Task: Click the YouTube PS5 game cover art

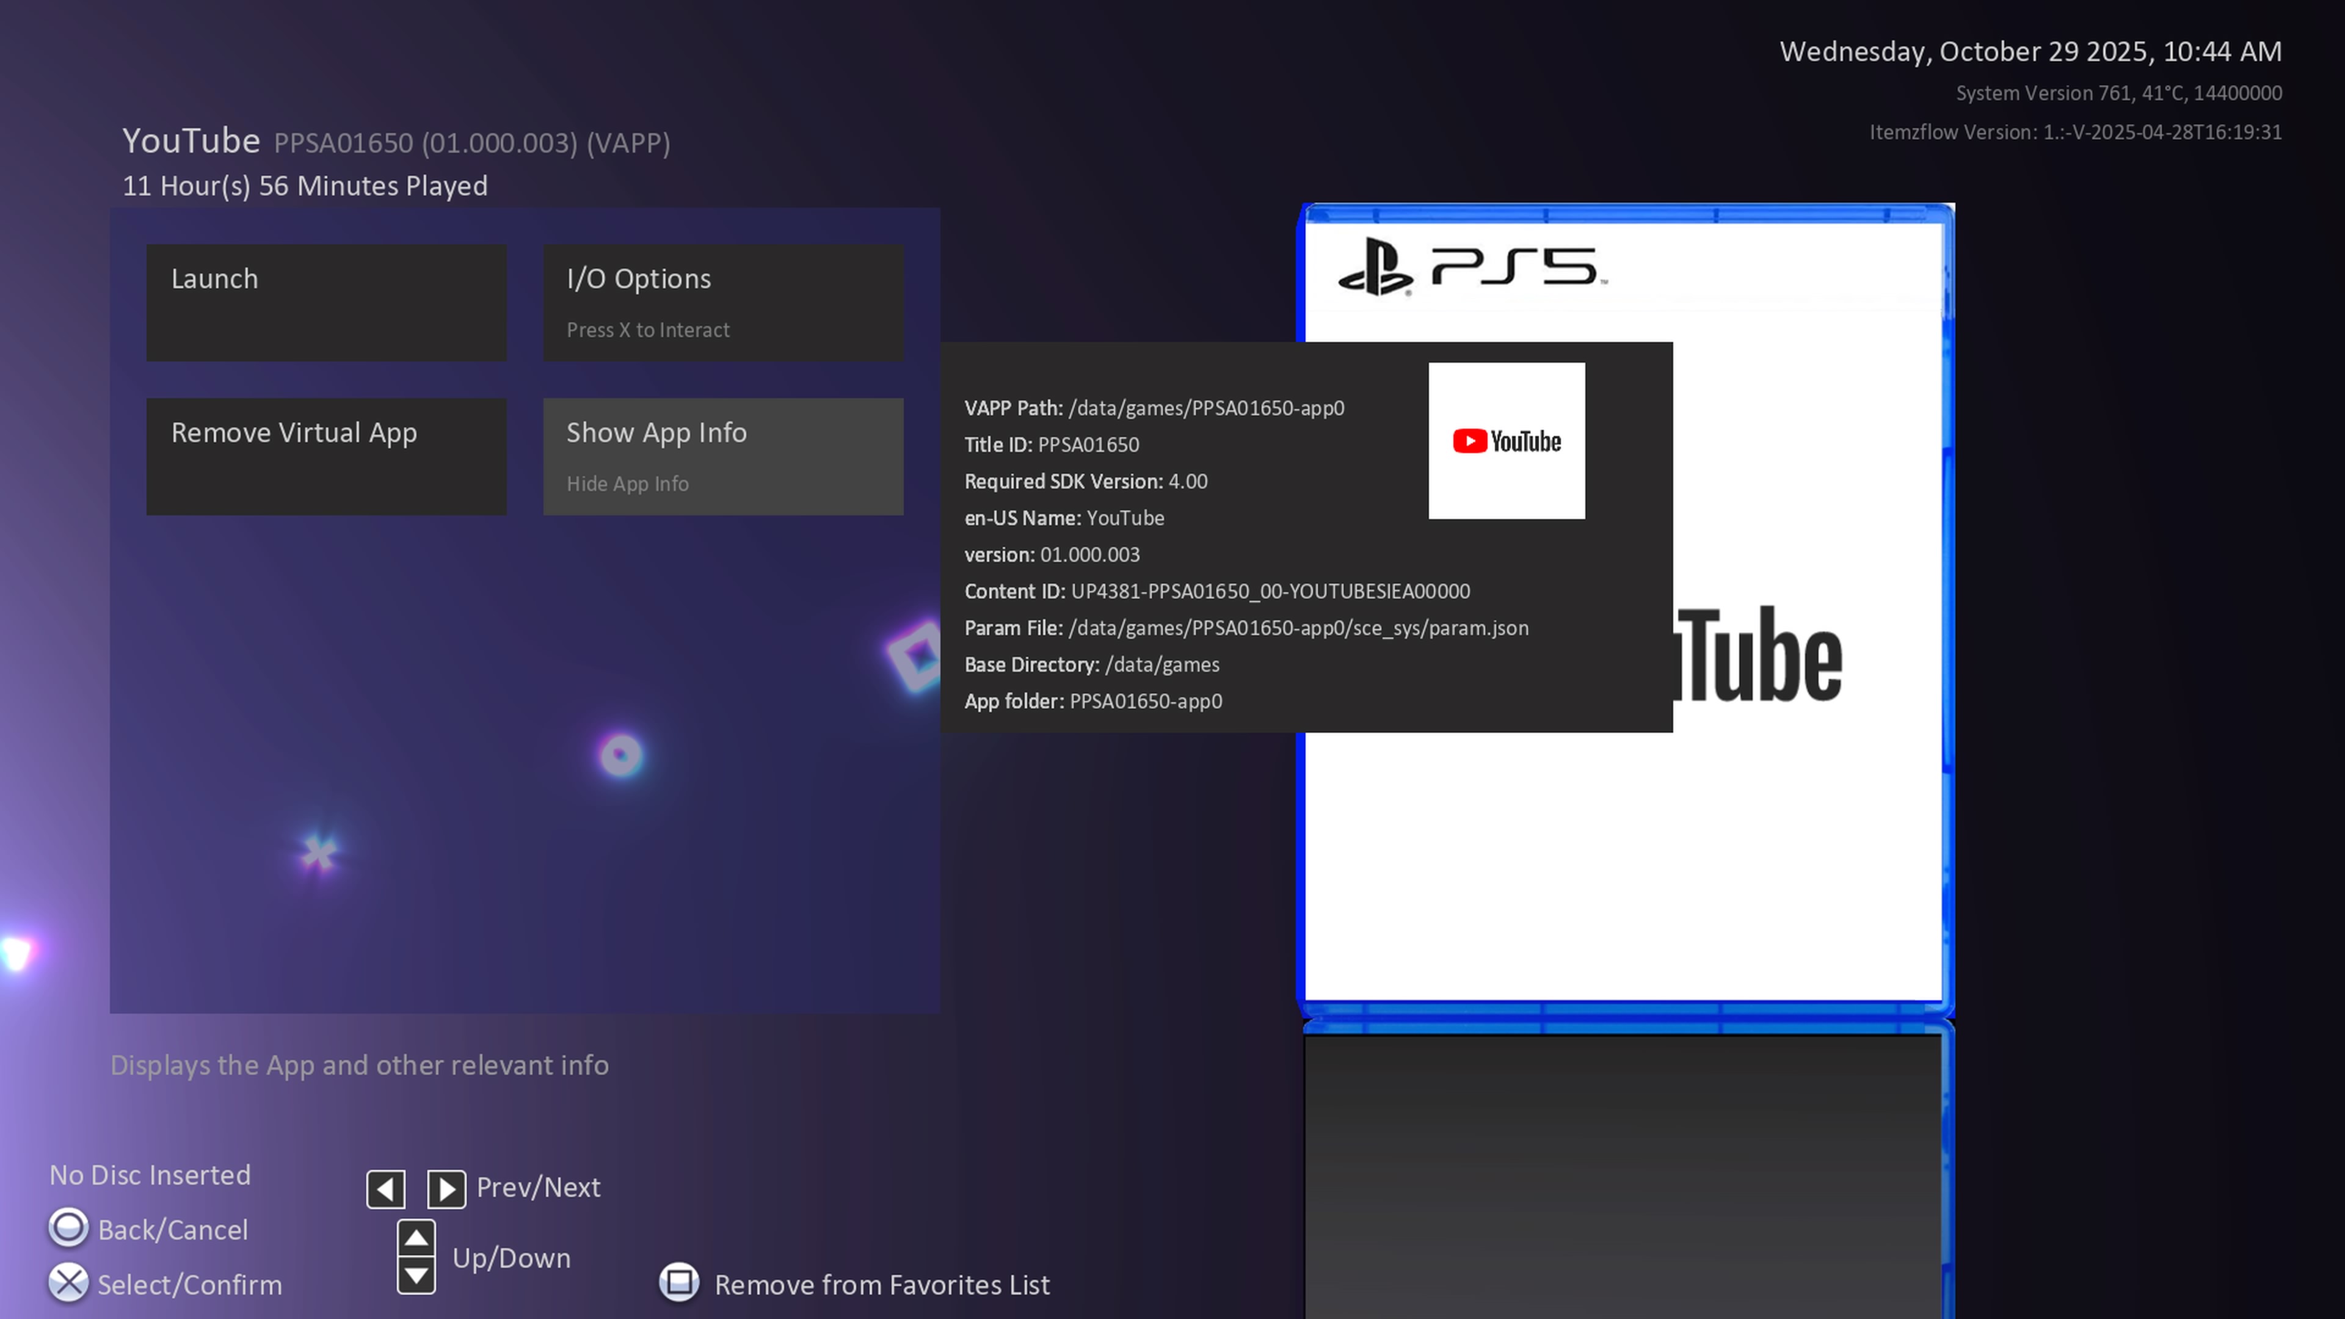Action: [x=1625, y=610]
